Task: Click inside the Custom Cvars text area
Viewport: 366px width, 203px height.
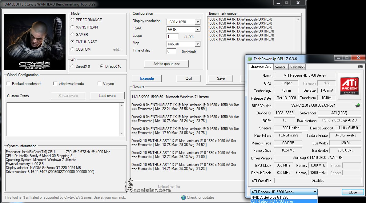Action: pos(63,119)
